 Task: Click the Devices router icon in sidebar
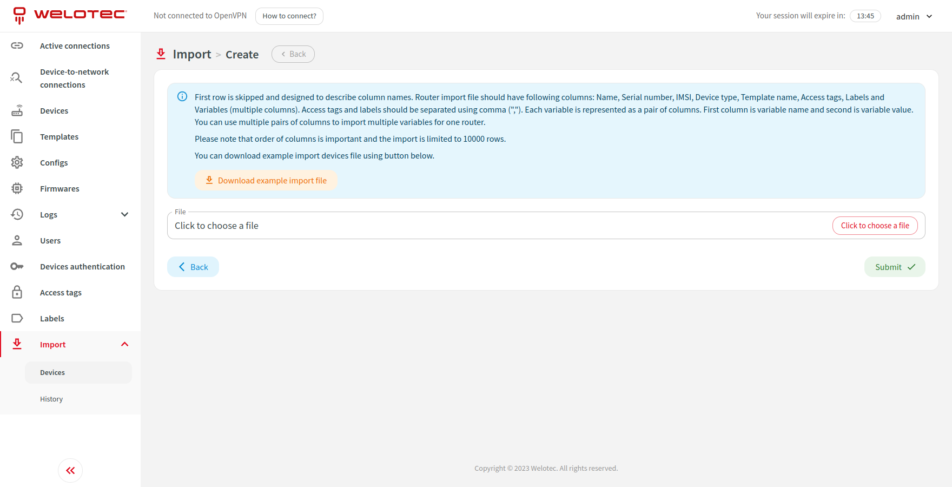17,110
